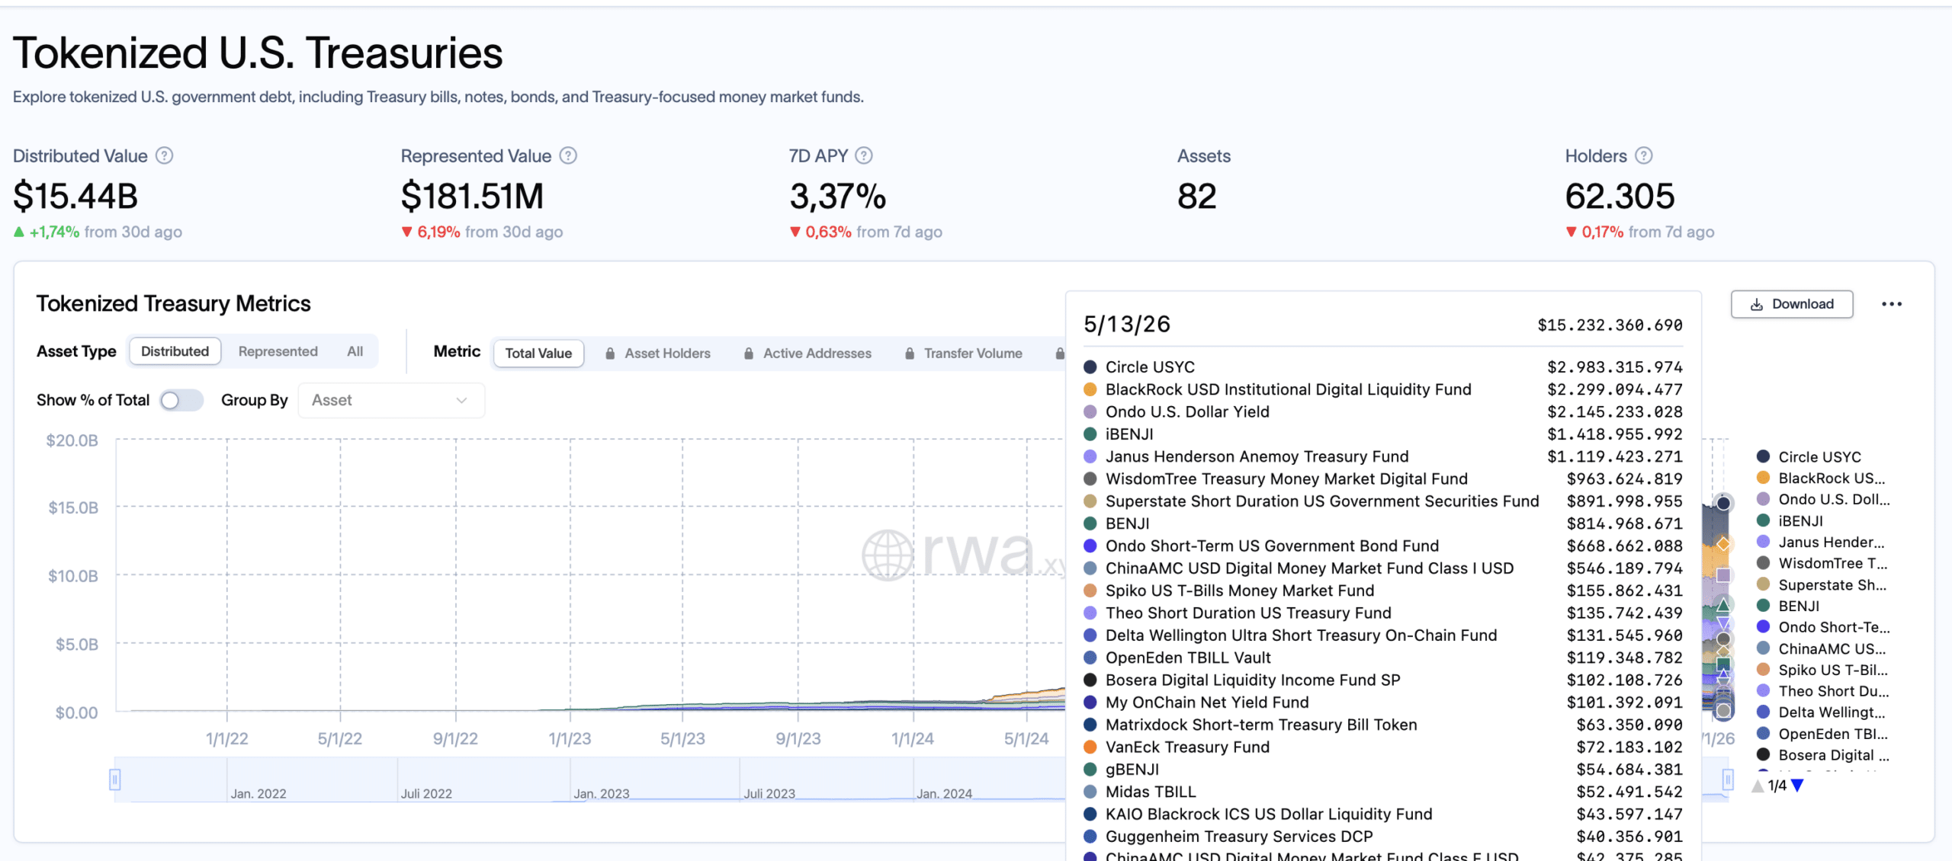Screen dimensions: 1952x861
Task: Click the left range slider handle
Action: 115,779
